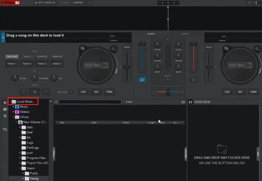Image resolution: width=262 pixels, height=181 pixels.
Task: Open the STARTER layout dropdown
Action: click(82, 3)
